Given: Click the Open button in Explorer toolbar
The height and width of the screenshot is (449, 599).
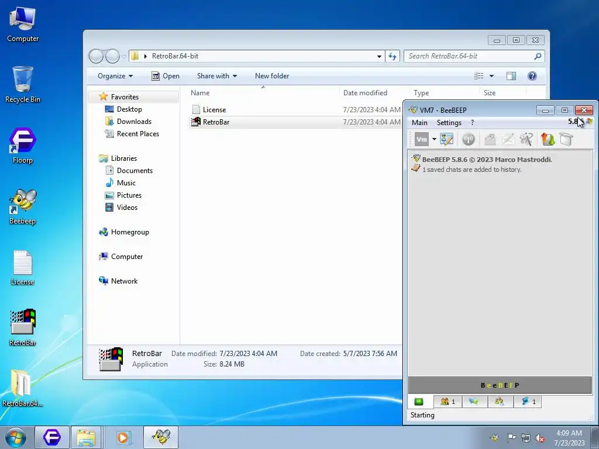Looking at the screenshot, I should click(x=166, y=76).
